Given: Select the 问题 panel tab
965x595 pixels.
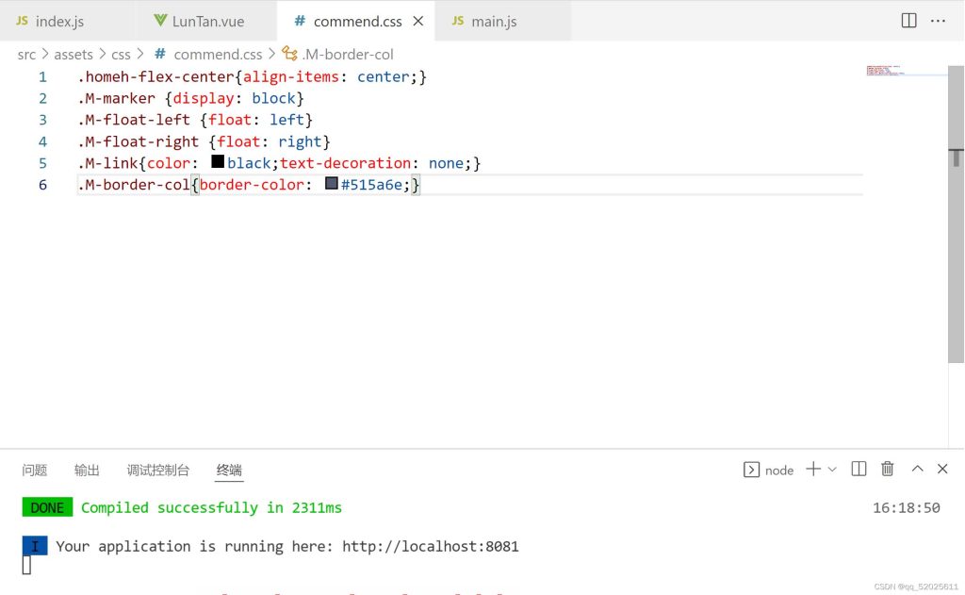Looking at the screenshot, I should [x=35, y=470].
